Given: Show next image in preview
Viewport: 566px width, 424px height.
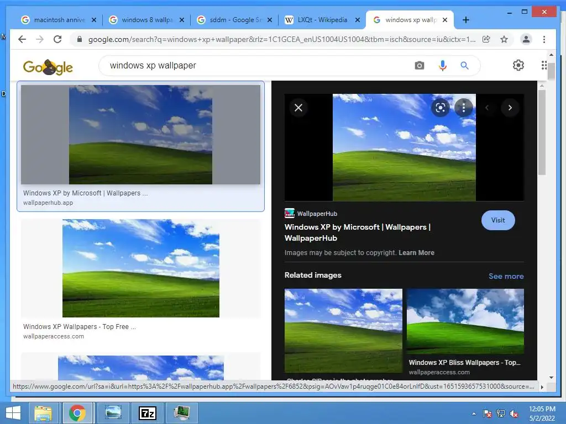Looking at the screenshot, I should (510, 108).
